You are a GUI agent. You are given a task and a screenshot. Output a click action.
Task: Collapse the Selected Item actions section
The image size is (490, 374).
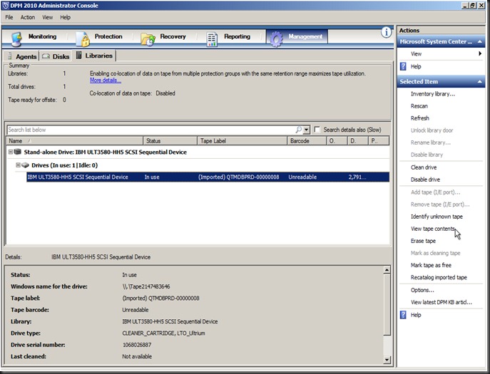[x=483, y=81]
